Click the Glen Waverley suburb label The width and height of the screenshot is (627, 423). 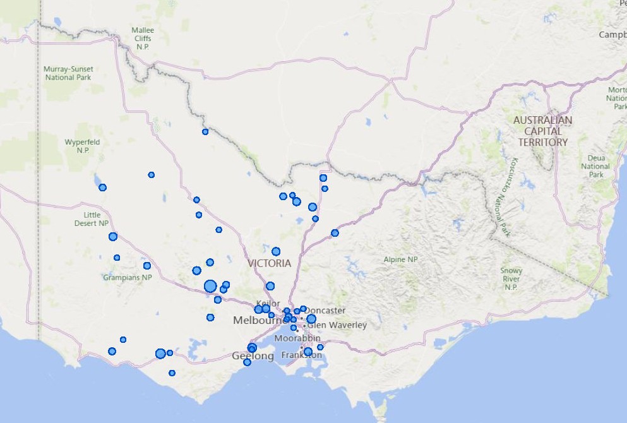tap(338, 325)
